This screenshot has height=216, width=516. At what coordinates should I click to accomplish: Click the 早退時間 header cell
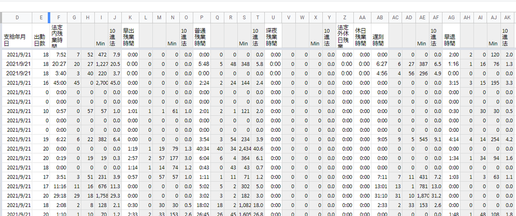[451, 37]
